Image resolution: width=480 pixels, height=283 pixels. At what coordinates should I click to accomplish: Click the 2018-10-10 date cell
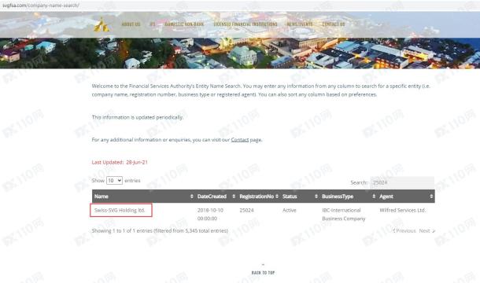(x=210, y=214)
